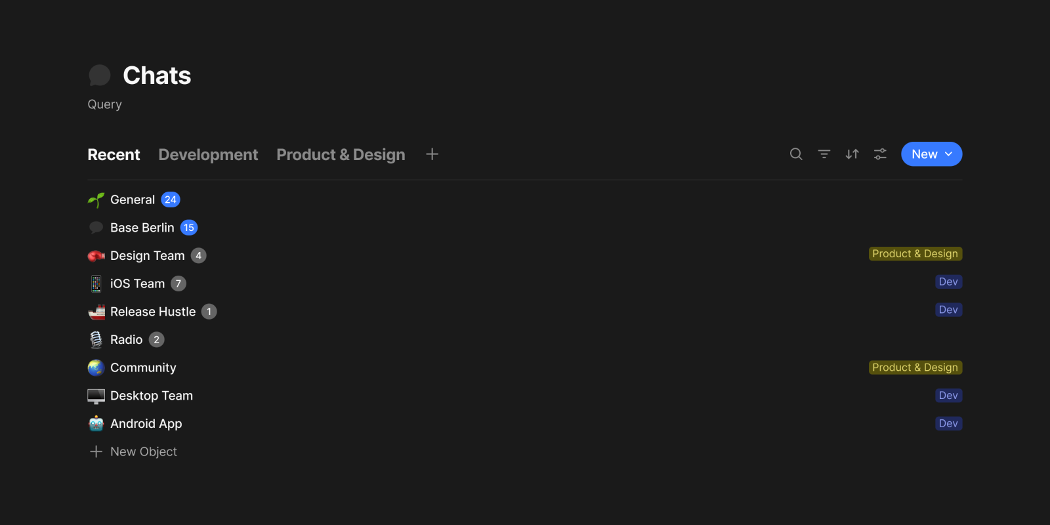Image resolution: width=1050 pixels, height=525 pixels.
Task: Click New Object to add a chat
Action: [x=143, y=451]
